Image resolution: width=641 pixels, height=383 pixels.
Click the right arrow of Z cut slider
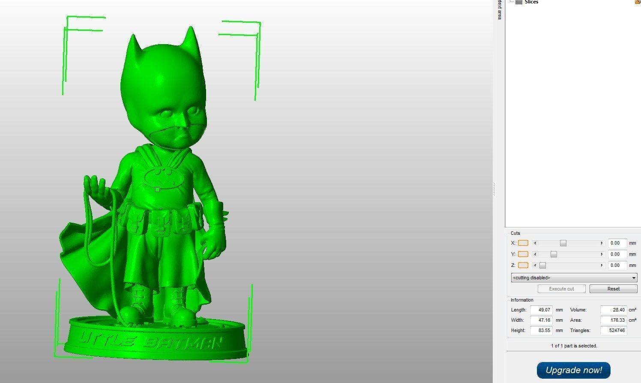click(602, 266)
